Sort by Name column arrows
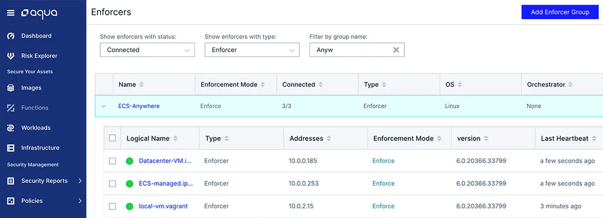The image size is (603, 218). click(141, 84)
